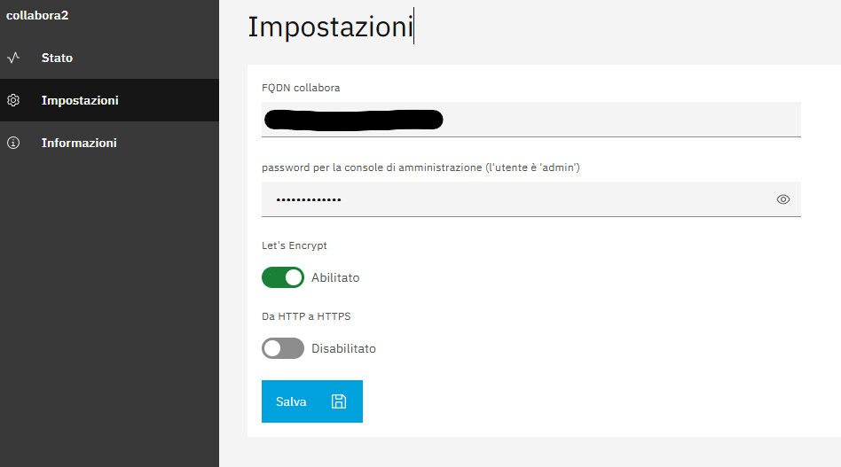Click the floppy disk icon on Salva
This screenshot has width=841, height=467.
click(x=339, y=401)
